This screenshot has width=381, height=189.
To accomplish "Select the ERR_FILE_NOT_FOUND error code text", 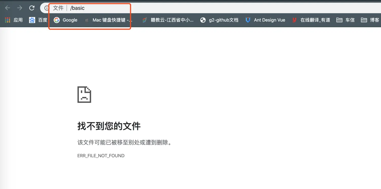I will tap(101, 156).
